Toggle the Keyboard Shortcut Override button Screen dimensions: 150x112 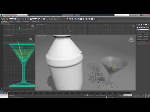[44, 19]
